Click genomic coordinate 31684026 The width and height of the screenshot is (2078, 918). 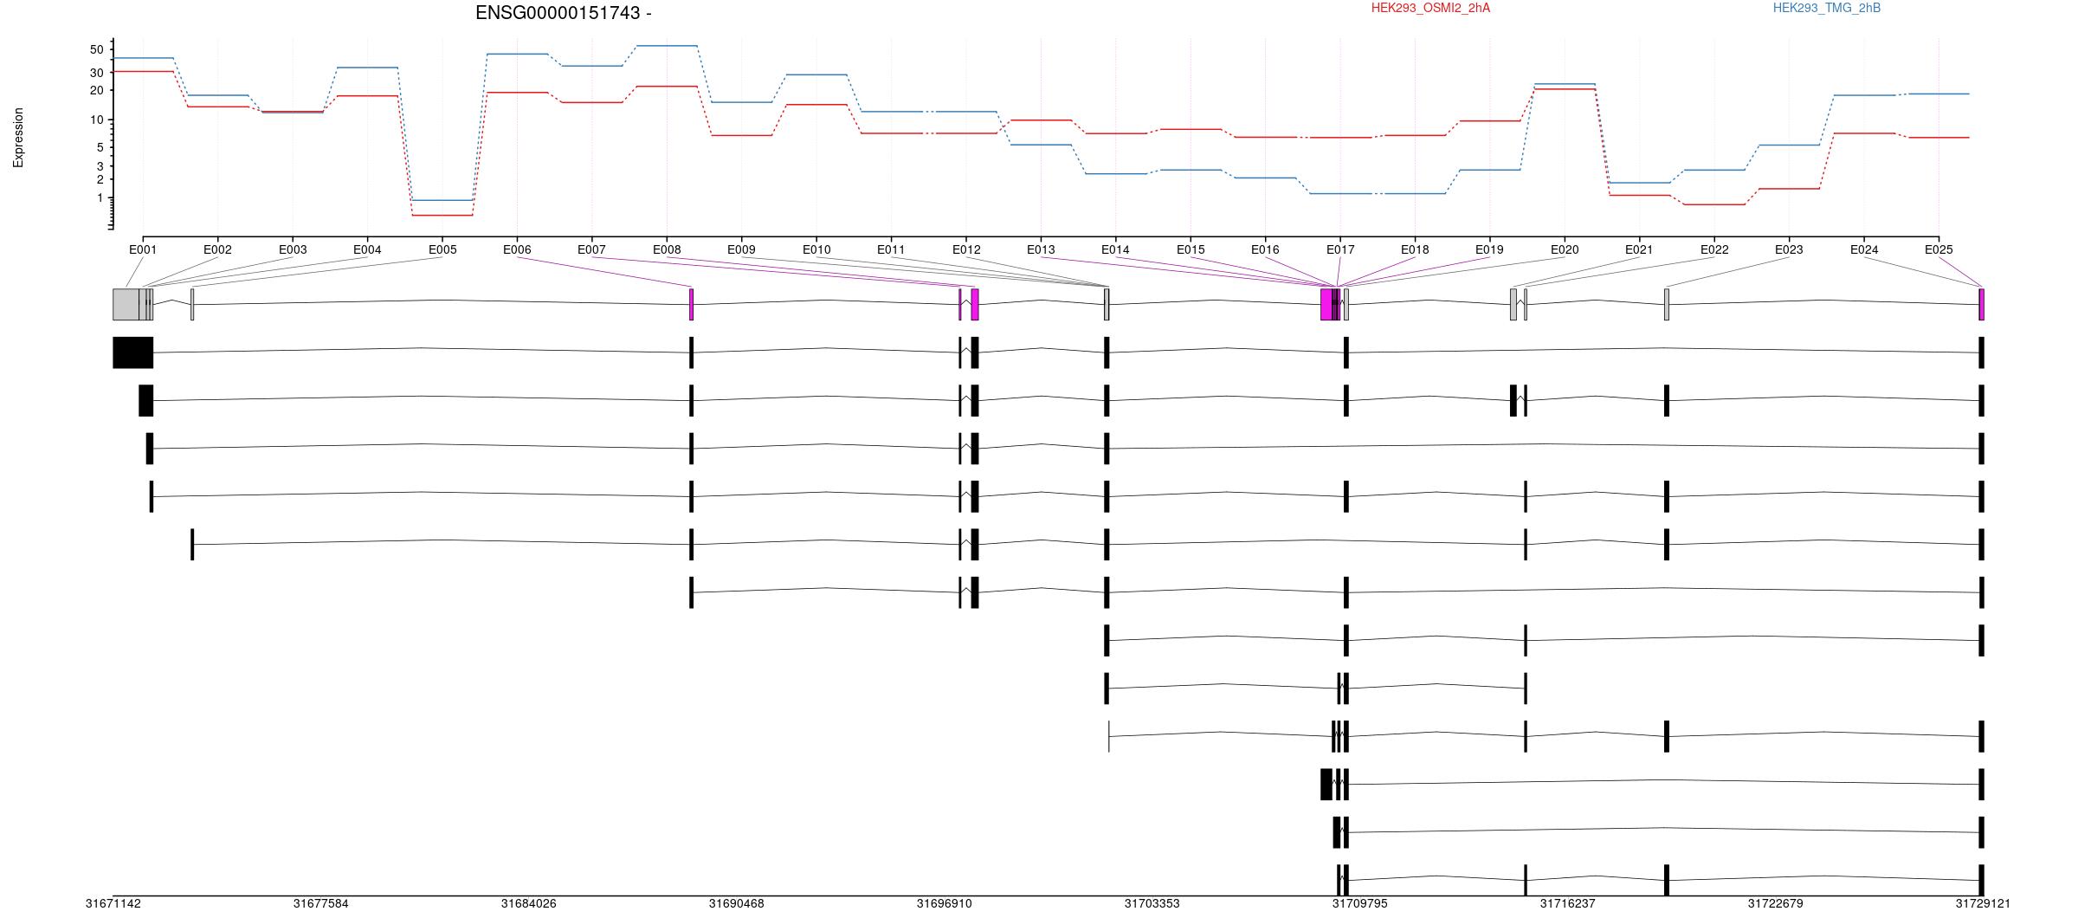tap(529, 903)
